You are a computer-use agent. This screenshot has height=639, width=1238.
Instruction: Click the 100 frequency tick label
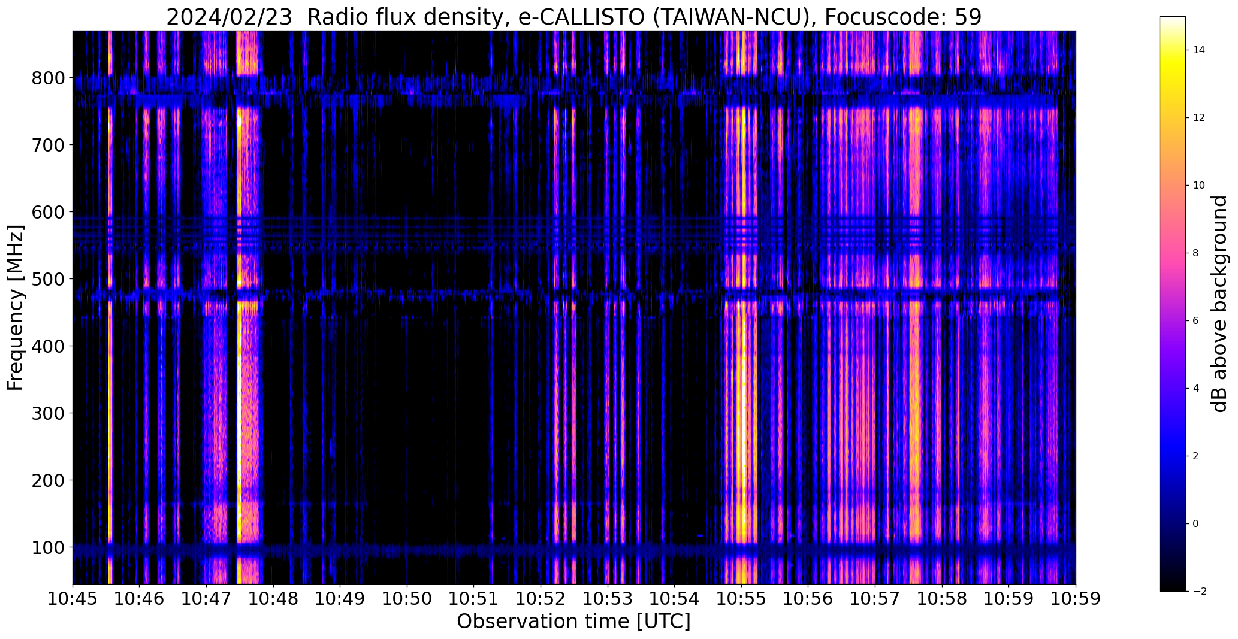[x=47, y=547]
